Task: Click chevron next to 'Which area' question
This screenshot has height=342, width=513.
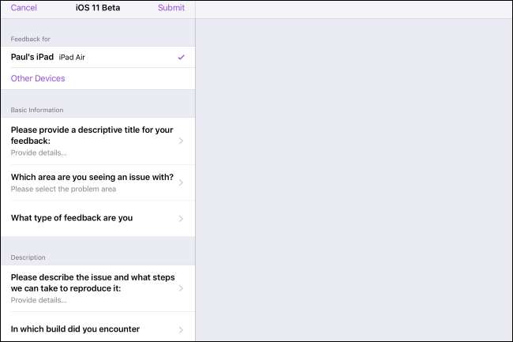Action: [182, 182]
